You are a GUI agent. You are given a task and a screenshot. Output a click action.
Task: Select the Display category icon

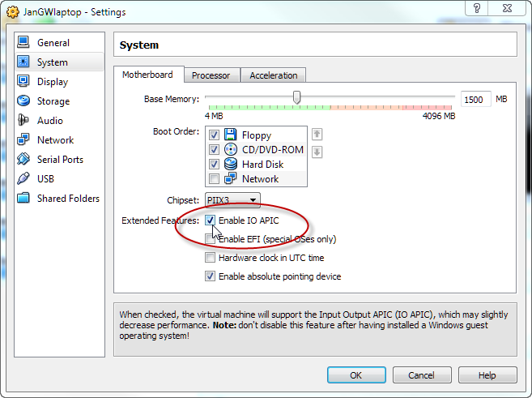click(23, 82)
